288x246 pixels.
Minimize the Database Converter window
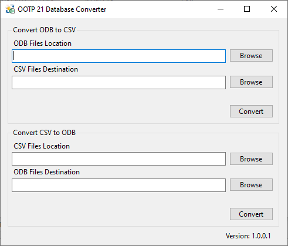(x=221, y=9)
